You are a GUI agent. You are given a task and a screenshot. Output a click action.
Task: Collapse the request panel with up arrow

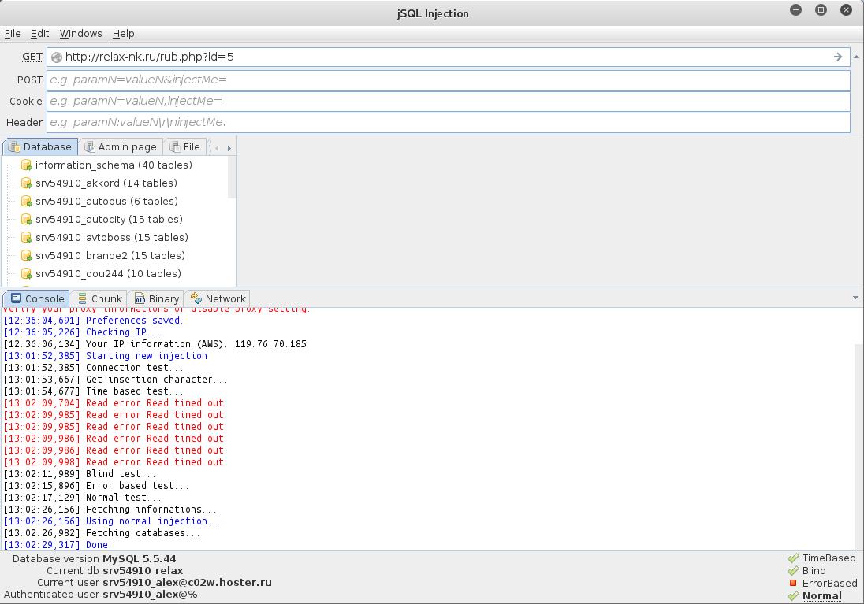coord(856,57)
